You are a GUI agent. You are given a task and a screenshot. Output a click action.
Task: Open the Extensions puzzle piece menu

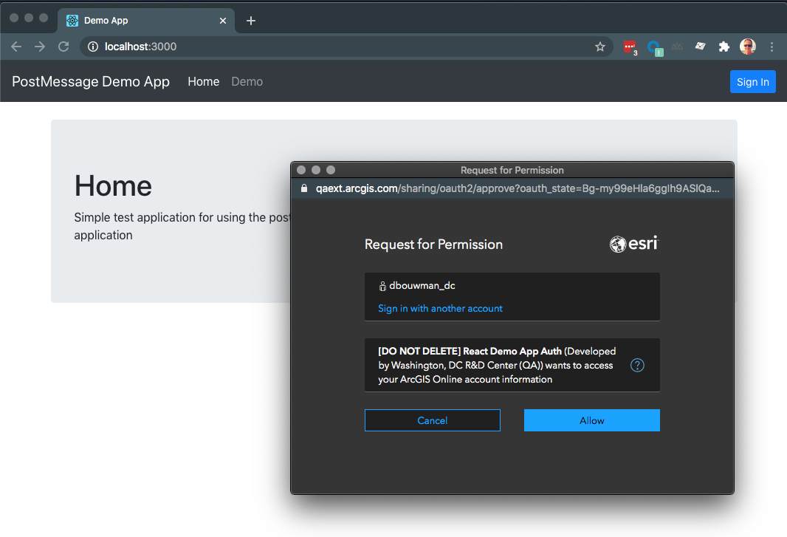click(724, 47)
